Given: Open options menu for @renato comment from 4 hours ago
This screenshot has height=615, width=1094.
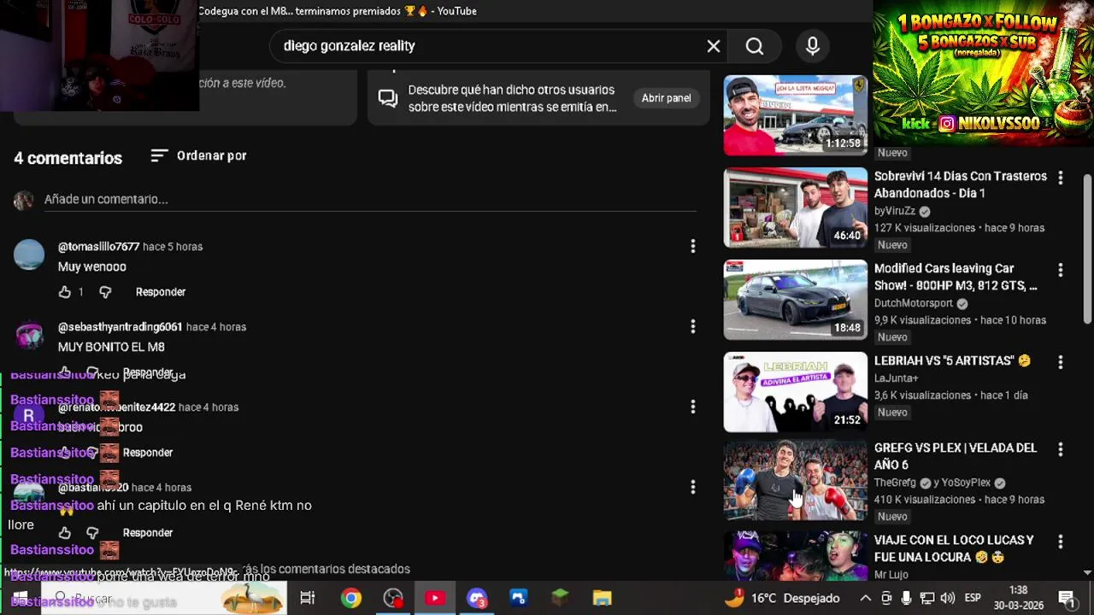Looking at the screenshot, I should point(693,407).
